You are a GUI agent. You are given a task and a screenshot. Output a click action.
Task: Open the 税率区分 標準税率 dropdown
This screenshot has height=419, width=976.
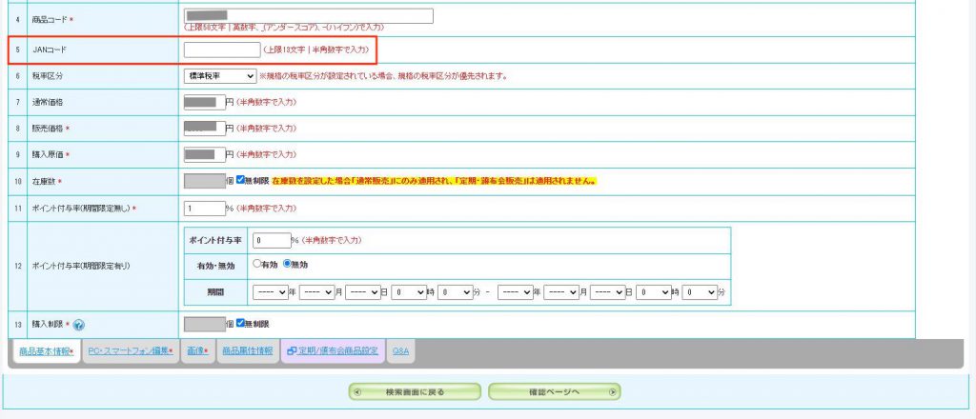219,75
